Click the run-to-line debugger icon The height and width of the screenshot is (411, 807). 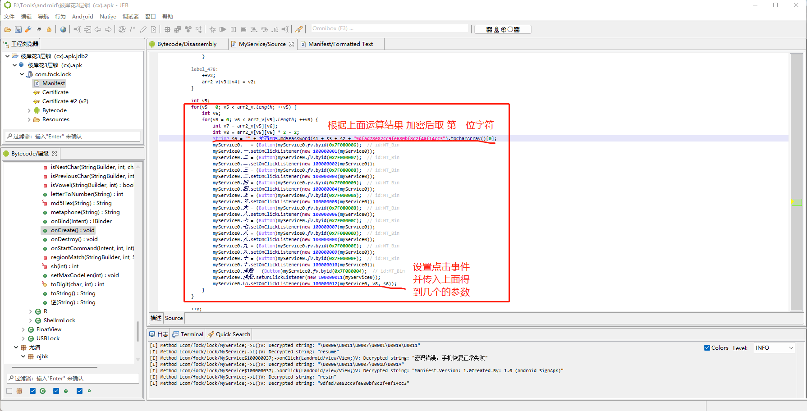click(285, 29)
